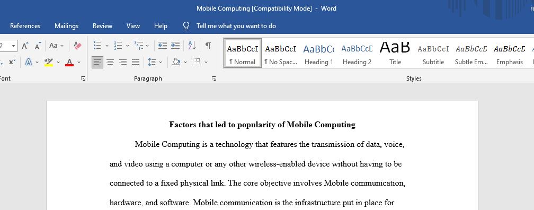Viewport: 534px width, 210px height.
Task: Increase the paragraph indent
Action: pyautogui.click(x=175, y=46)
